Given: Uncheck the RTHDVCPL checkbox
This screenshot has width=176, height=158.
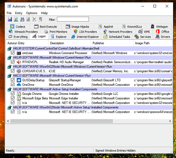Looking at the screenshot, I should 13,62.
